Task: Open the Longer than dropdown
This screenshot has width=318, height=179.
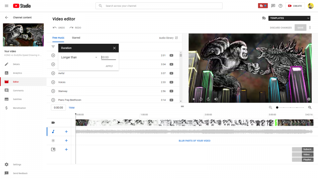Action: pyautogui.click(x=79, y=57)
